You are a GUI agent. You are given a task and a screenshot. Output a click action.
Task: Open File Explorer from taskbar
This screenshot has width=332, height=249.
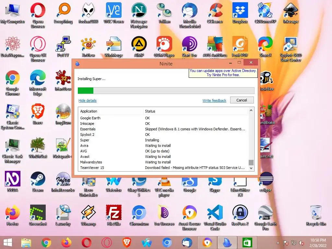tap(26, 243)
